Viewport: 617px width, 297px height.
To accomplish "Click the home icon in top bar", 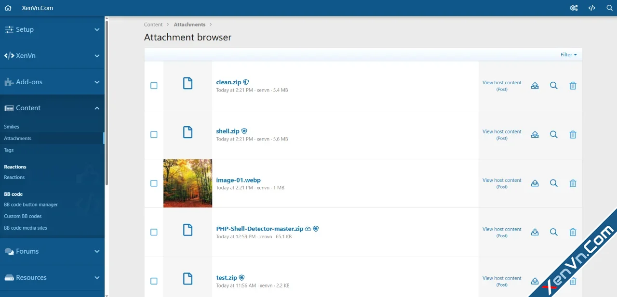I will 8,8.
